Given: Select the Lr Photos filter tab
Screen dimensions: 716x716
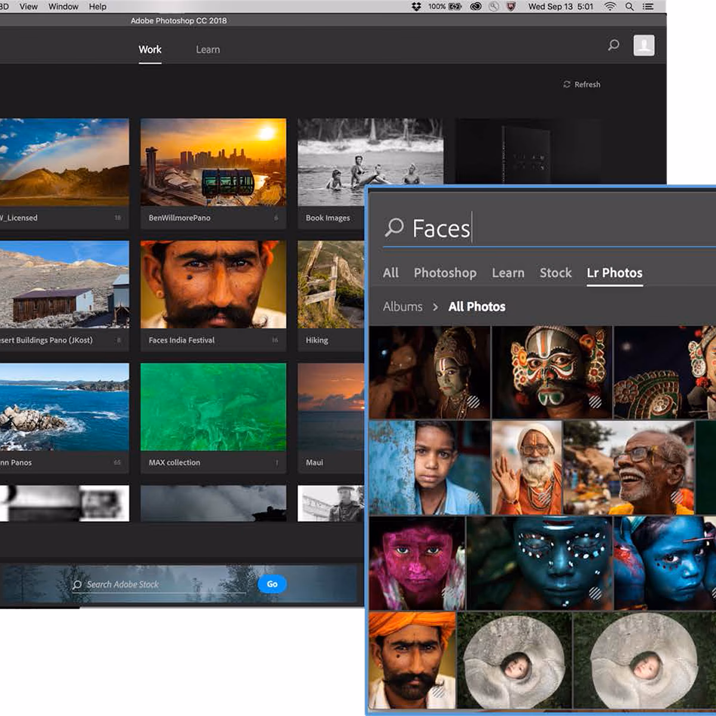Looking at the screenshot, I should coord(615,273).
